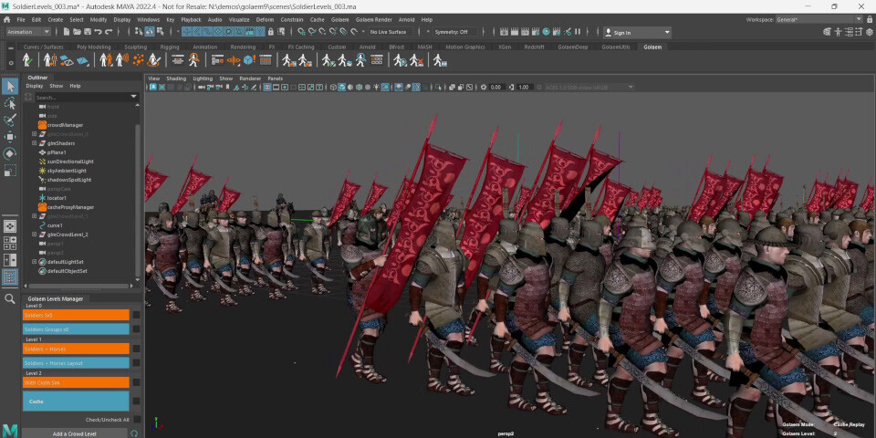The image size is (876, 438).
Task: Activate the Scale tool in the toolbox
Action: click(10, 171)
